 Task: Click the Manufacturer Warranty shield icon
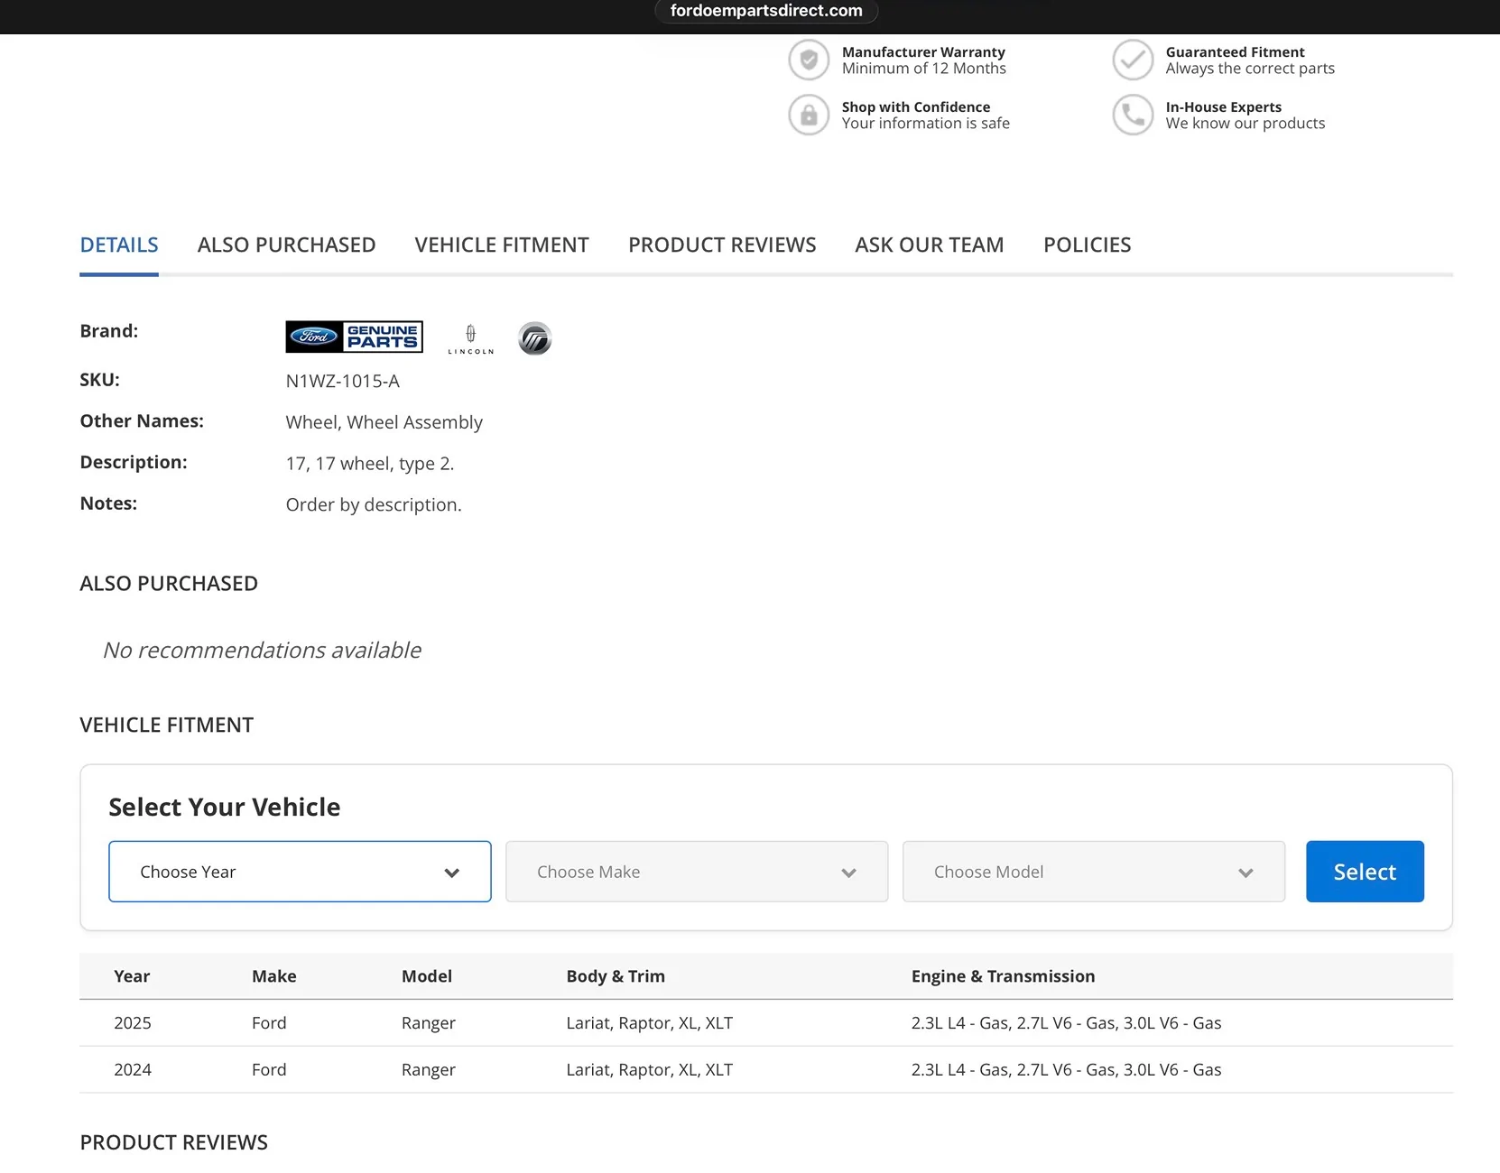point(809,60)
